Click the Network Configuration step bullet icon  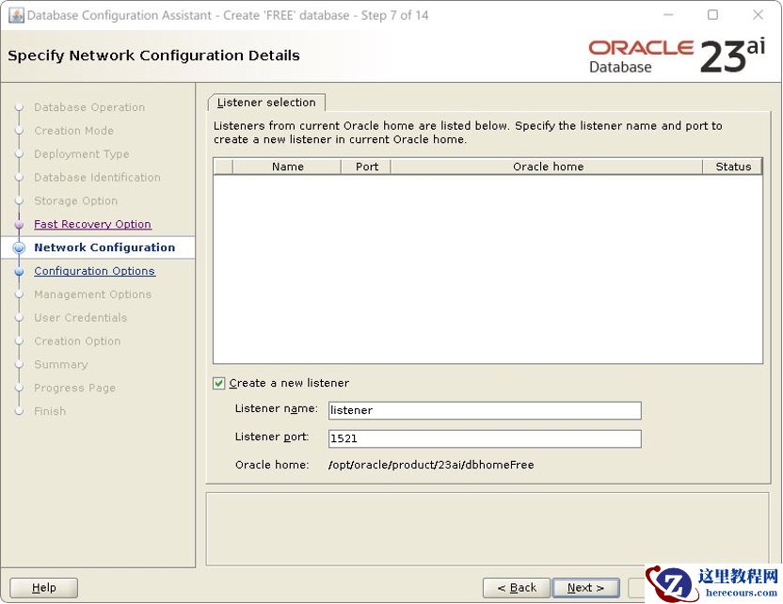pos(19,247)
